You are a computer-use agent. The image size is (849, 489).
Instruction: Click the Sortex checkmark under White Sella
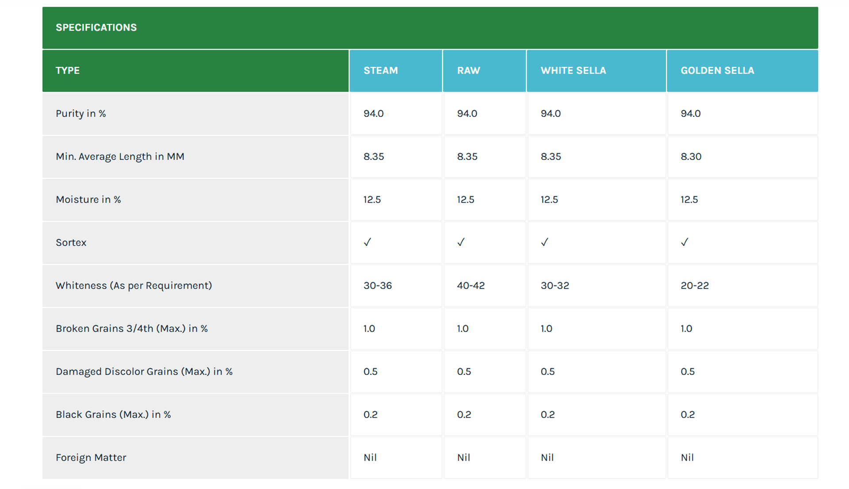coord(545,242)
